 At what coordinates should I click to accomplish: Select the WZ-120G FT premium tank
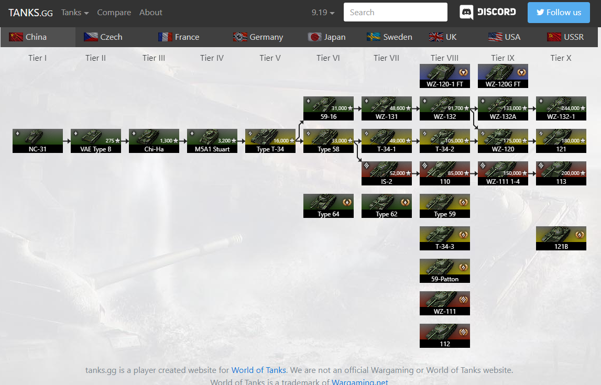(x=503, y=76)
